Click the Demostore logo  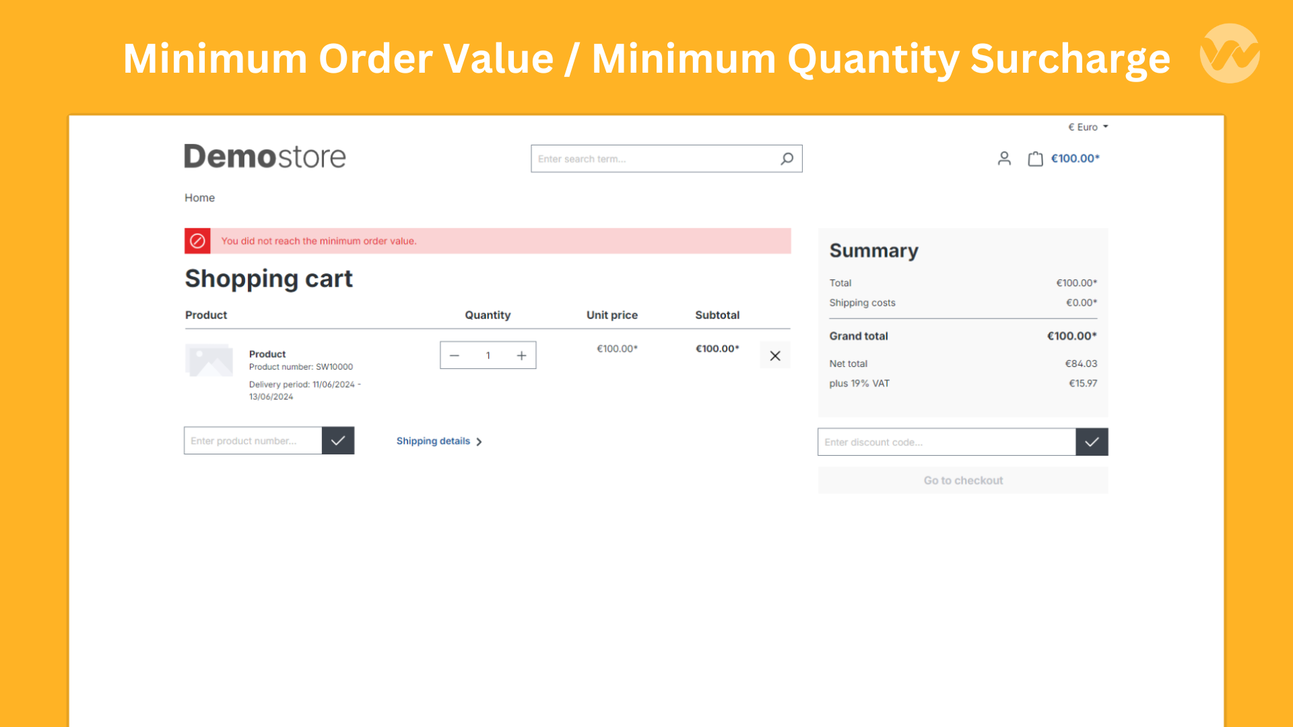point(265,156)
